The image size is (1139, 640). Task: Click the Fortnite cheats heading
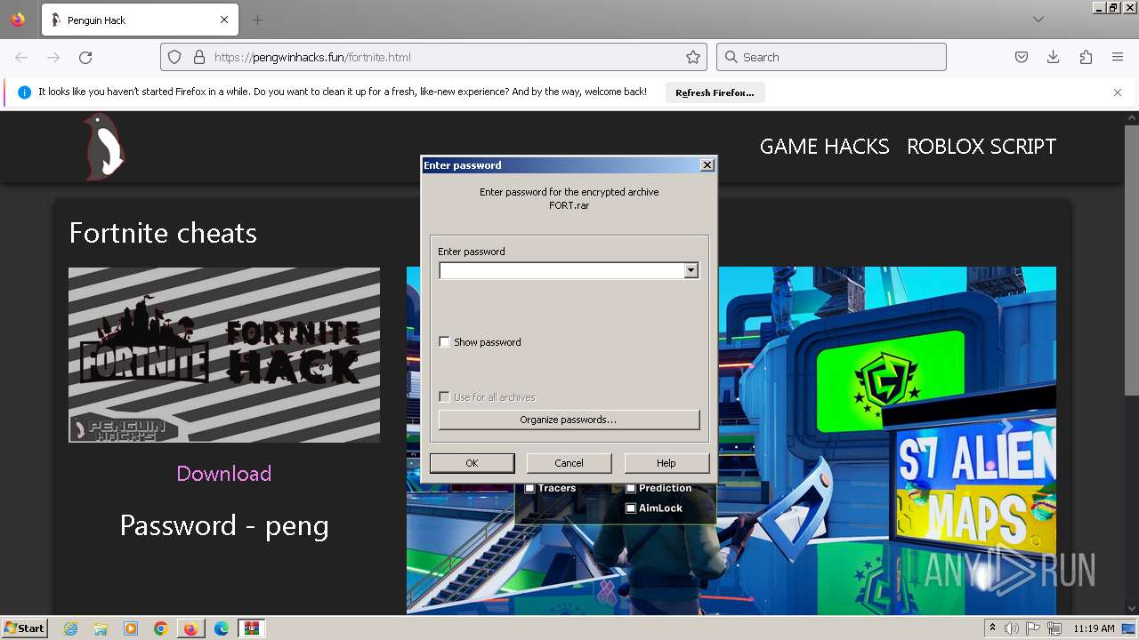[x=163, y=233]
